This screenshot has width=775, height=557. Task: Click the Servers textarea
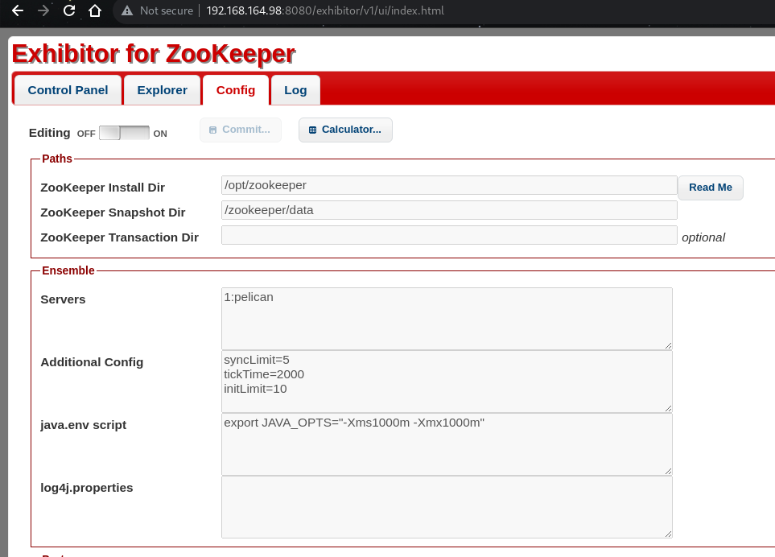[447, 319]
